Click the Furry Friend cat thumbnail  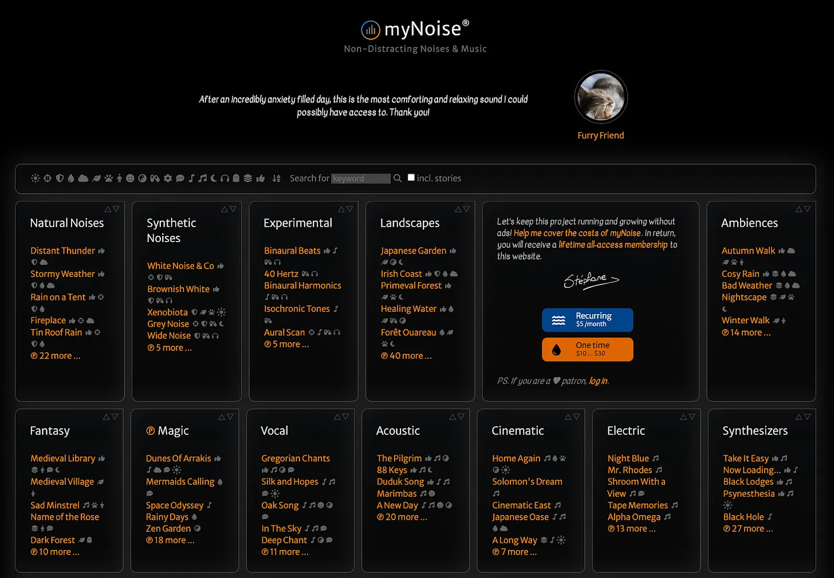[x=601, y=97]
